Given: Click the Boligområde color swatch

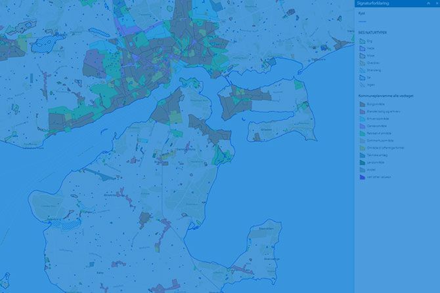Looking at the screenshot, I should pos(361,104).
